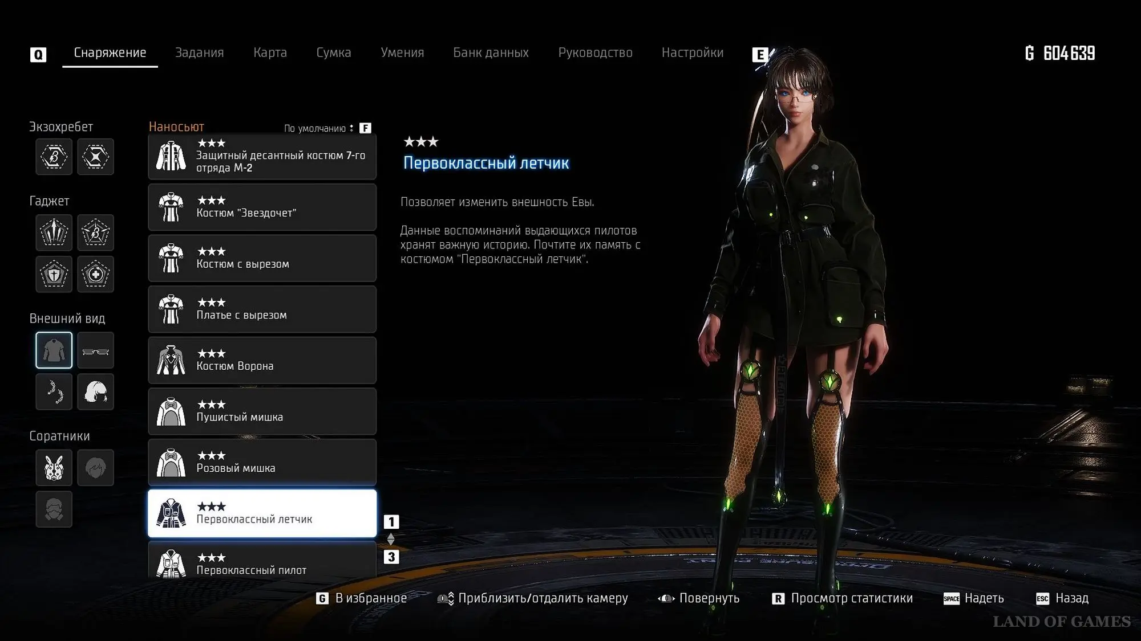This screenshot has width=1141, height=641.
Task: Select Костюм Ворона entry
Action: coord(262,360)
